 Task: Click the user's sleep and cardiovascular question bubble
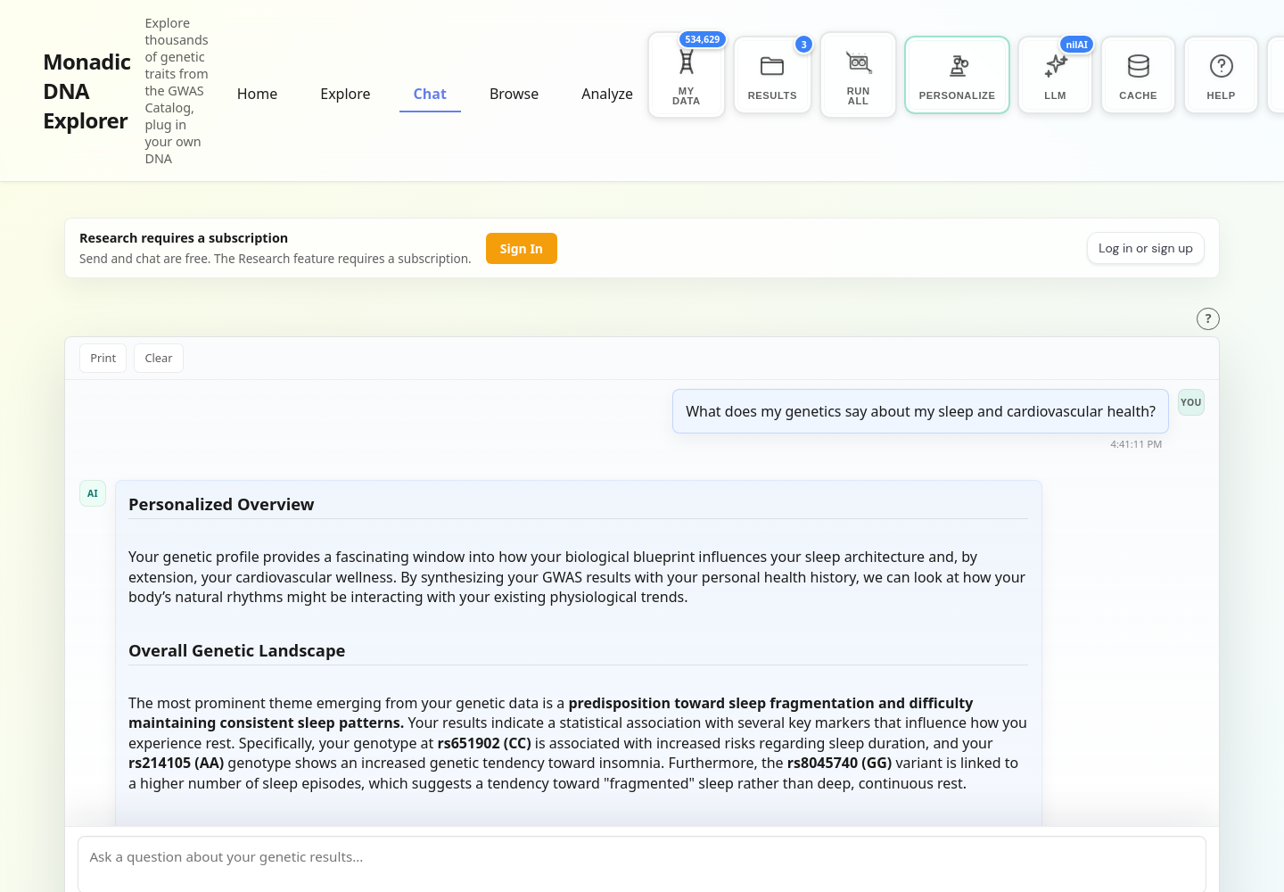pyautogui.click(x=920, y=411)
